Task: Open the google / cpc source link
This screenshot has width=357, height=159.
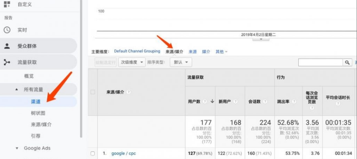Action: click(x=124, y=154)
